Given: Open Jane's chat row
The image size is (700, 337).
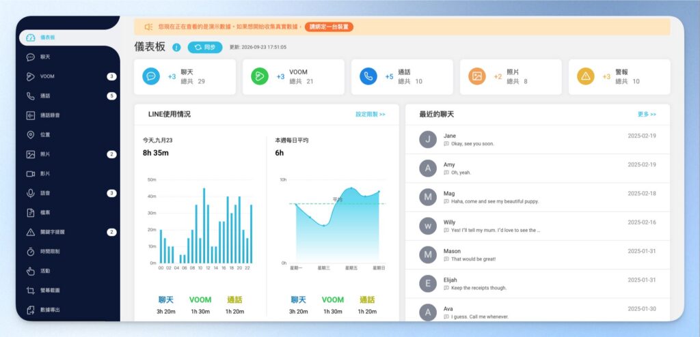Looking at the screenshot, I should [537, 140].
